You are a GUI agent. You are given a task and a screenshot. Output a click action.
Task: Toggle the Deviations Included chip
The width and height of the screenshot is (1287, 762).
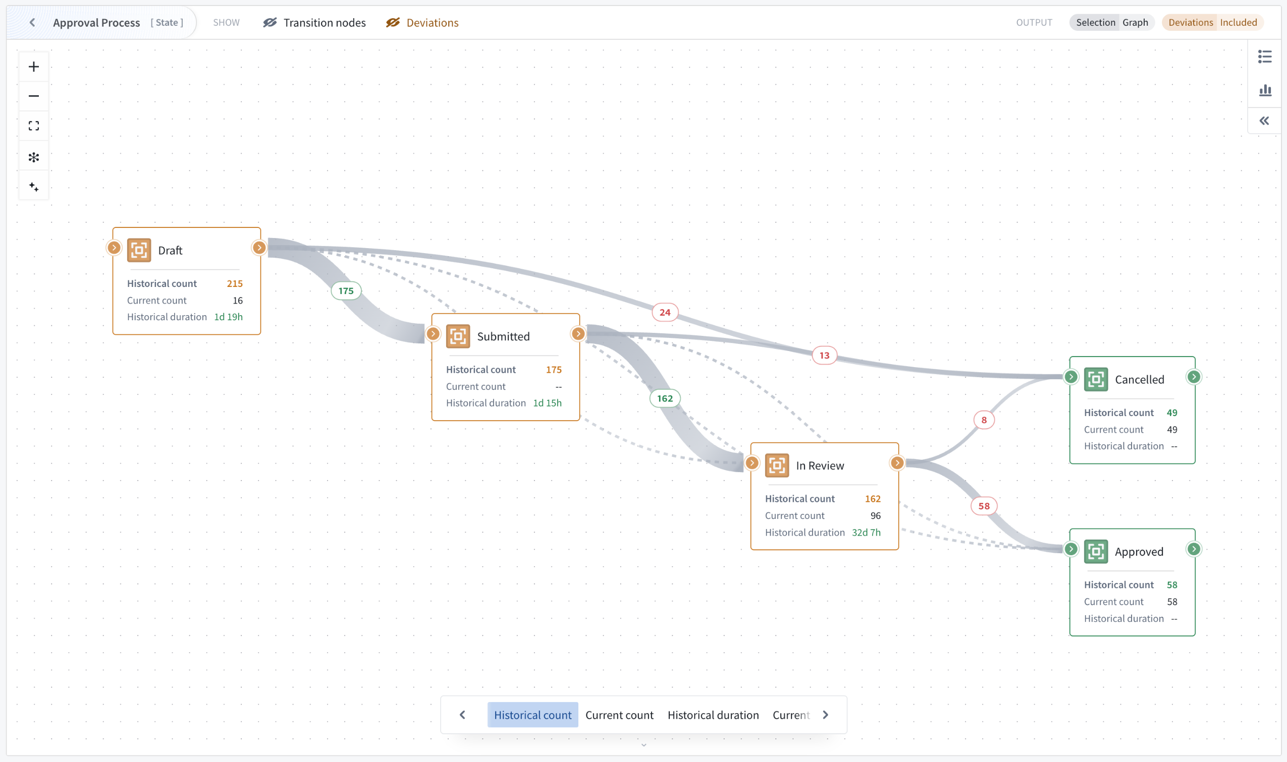pos(1212,22)
